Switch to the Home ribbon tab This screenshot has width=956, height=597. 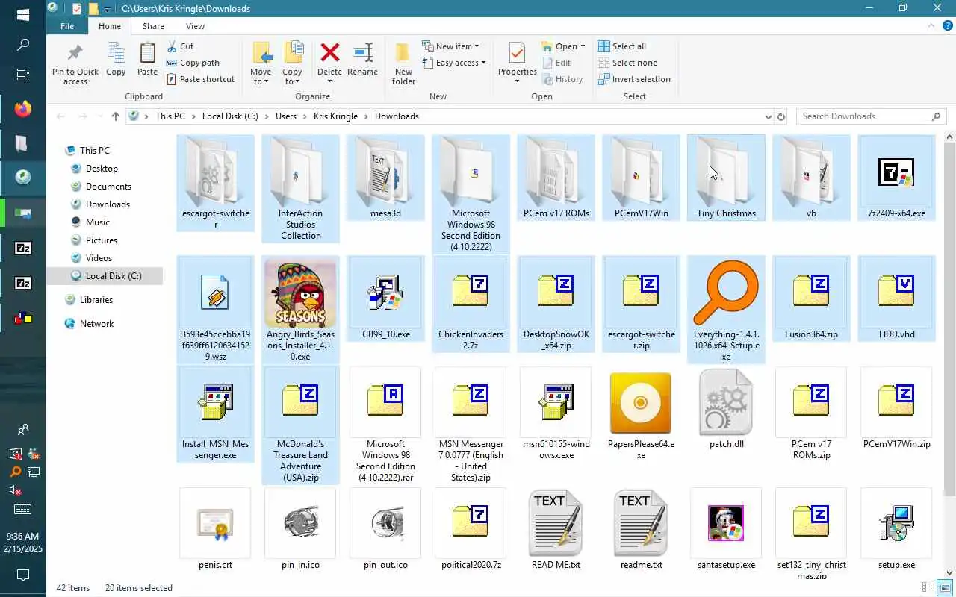(x=110, y=26)
